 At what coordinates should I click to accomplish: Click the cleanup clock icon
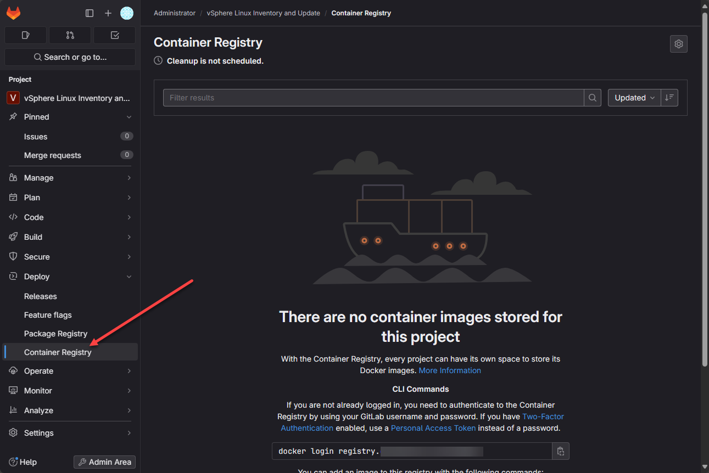click(x=158, y=61)
